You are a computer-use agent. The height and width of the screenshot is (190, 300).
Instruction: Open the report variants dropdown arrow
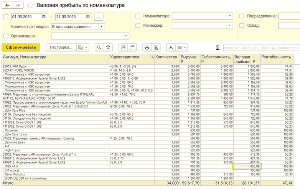[x=86, y=47]
